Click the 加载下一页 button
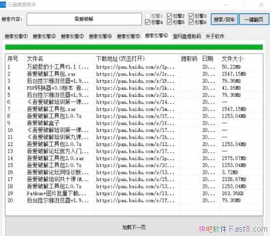Viewport: 270px width, 236px height. (134, 227)
